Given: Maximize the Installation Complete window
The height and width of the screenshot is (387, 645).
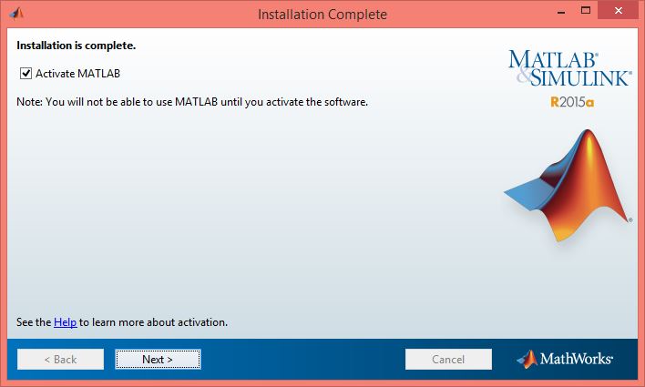Looking at the screenshot, I should pyautogui.click(x=586, y=11).
